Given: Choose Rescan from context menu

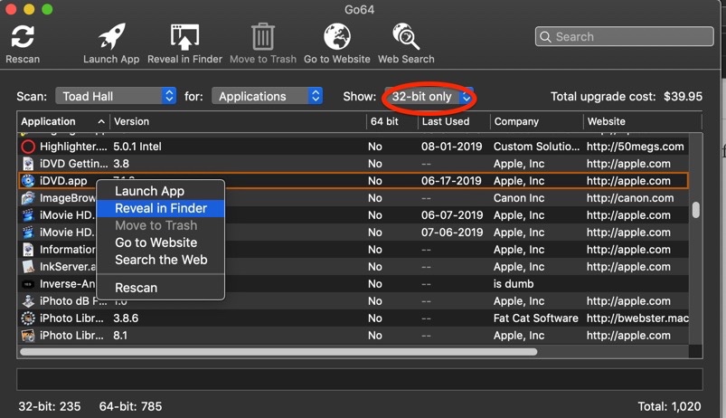Looking at the screenshot, I should (160, 288).
